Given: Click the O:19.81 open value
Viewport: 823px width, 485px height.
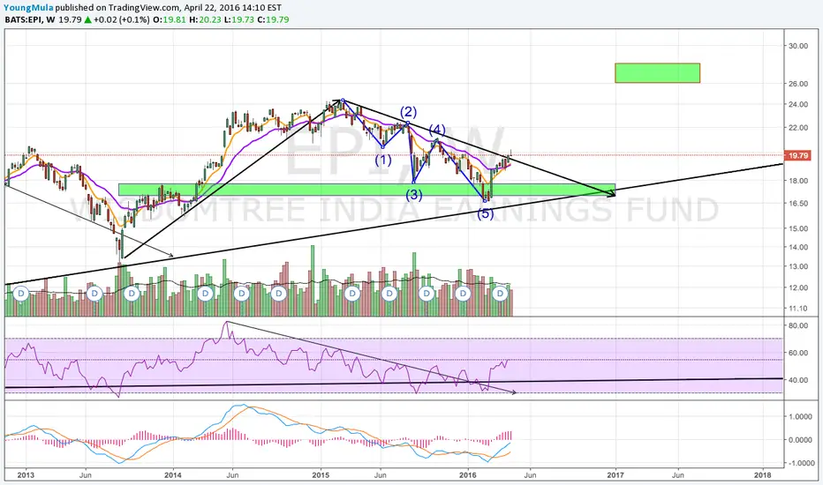Looking at the screenshot, I should [x=169, y=19].
